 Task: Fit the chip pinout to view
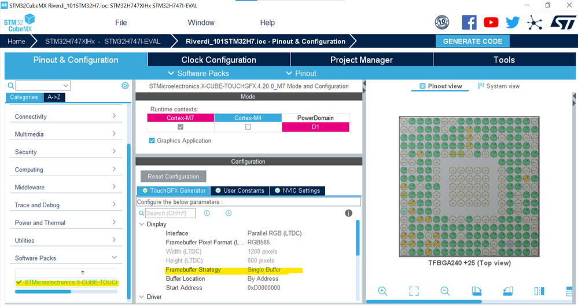[x=414, y=291]
